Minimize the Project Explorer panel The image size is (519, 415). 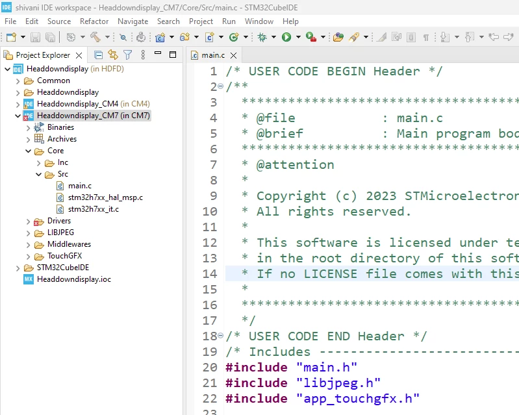[158, 53]
